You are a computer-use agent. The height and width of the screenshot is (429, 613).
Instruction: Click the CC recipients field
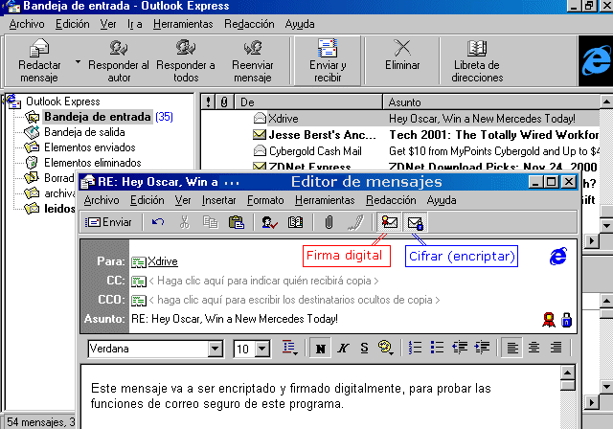click(x=264, y=281)
